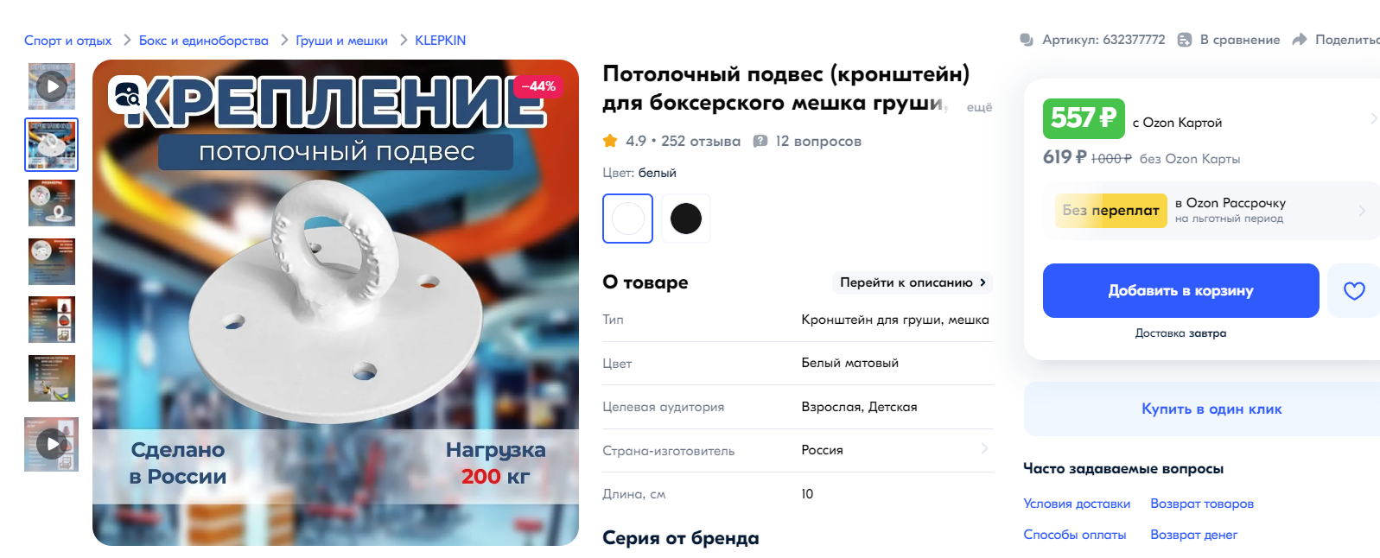Open the Груши и мешки breadcrumb
The width and height of the screenshot is (1380, 558).
(x=341, y=41)
